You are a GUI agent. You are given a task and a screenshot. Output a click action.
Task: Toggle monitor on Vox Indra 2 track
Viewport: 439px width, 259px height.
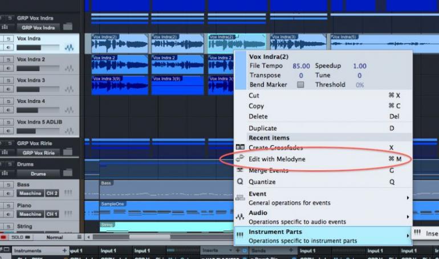coord(9,68)
